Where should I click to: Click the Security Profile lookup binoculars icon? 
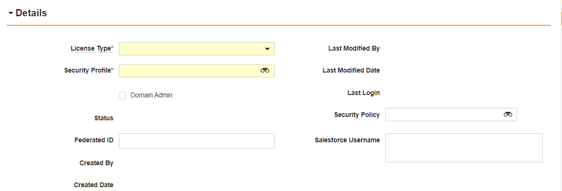265,71
